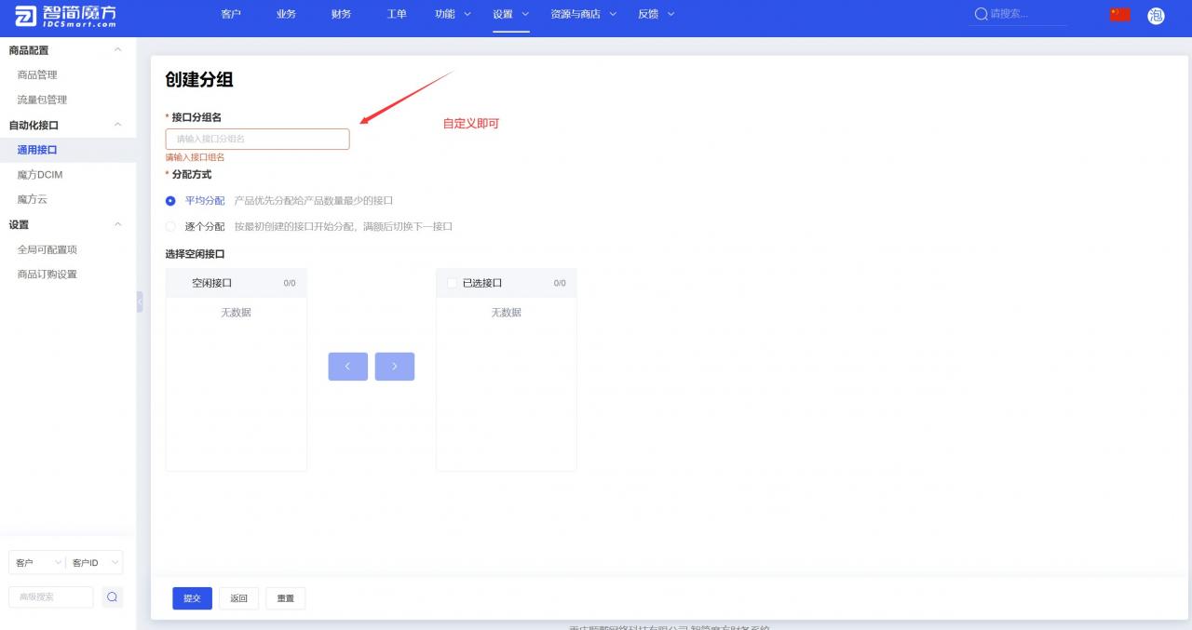
Task: Click the magnifier icon in top search
Action: pos(981,14)
